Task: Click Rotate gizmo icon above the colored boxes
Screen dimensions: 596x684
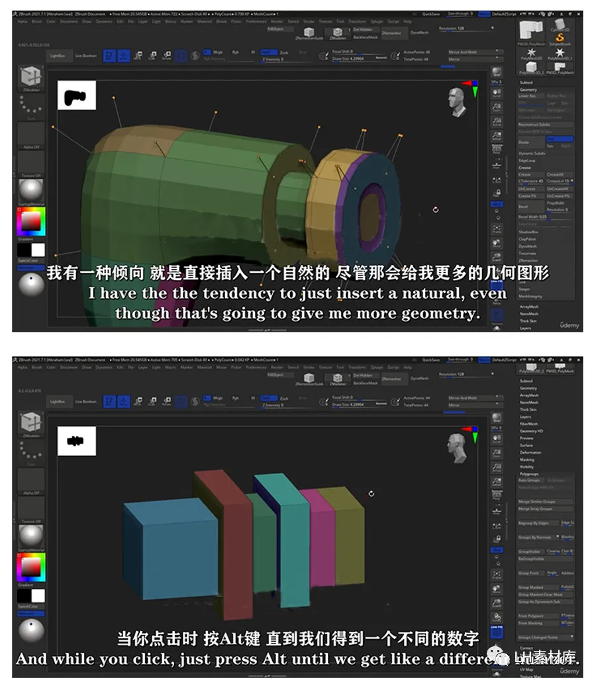Action: (x=167, y=401)
